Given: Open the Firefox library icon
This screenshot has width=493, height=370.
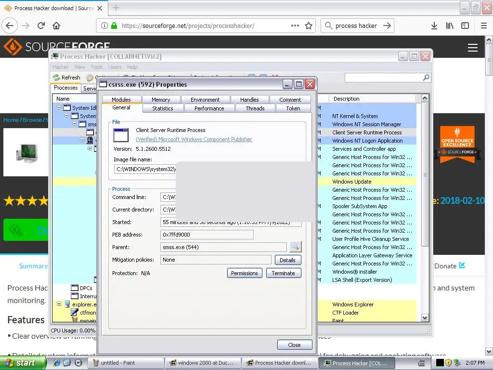Looking at the screenshot, I should click(x=450, y=26).
